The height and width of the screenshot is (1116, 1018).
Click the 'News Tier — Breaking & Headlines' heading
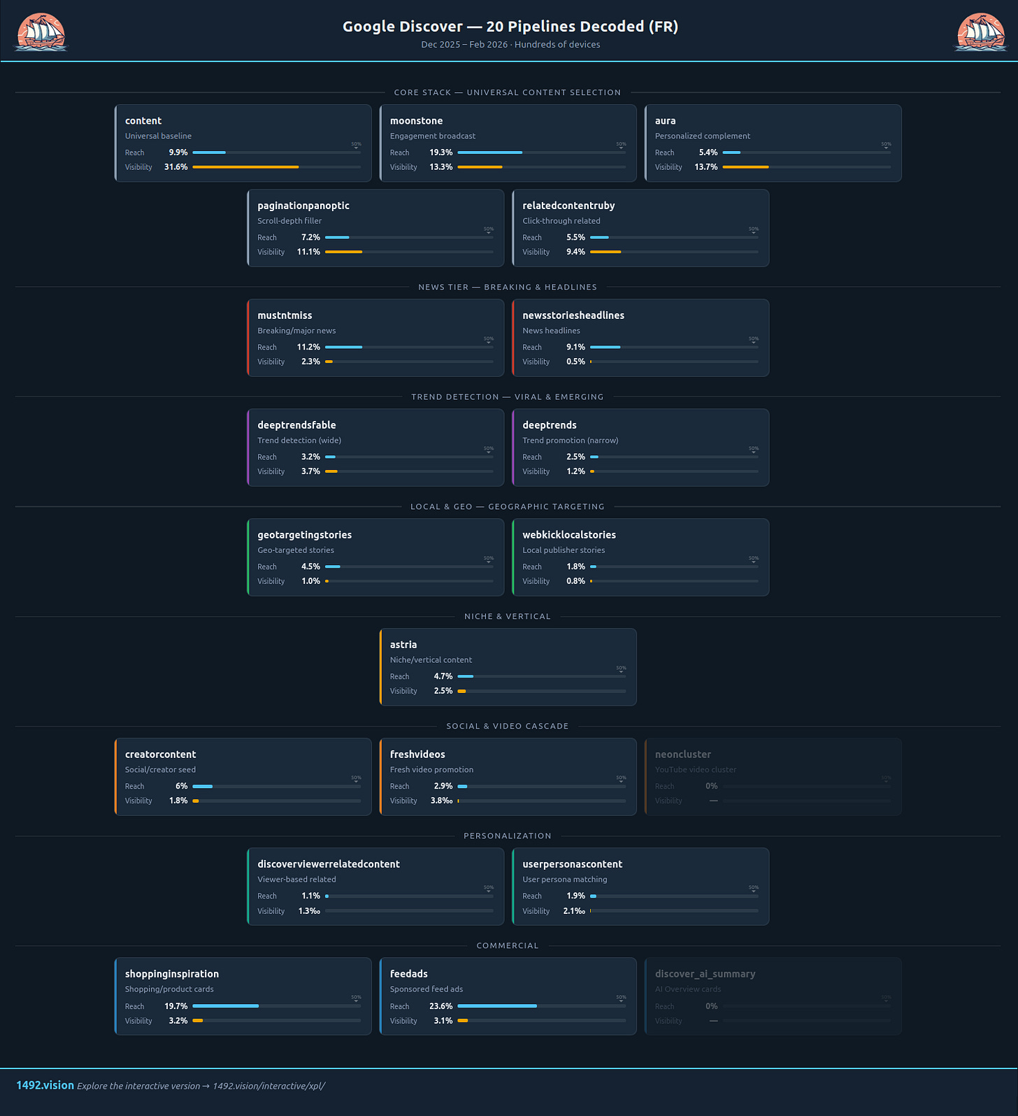point(508,287)
